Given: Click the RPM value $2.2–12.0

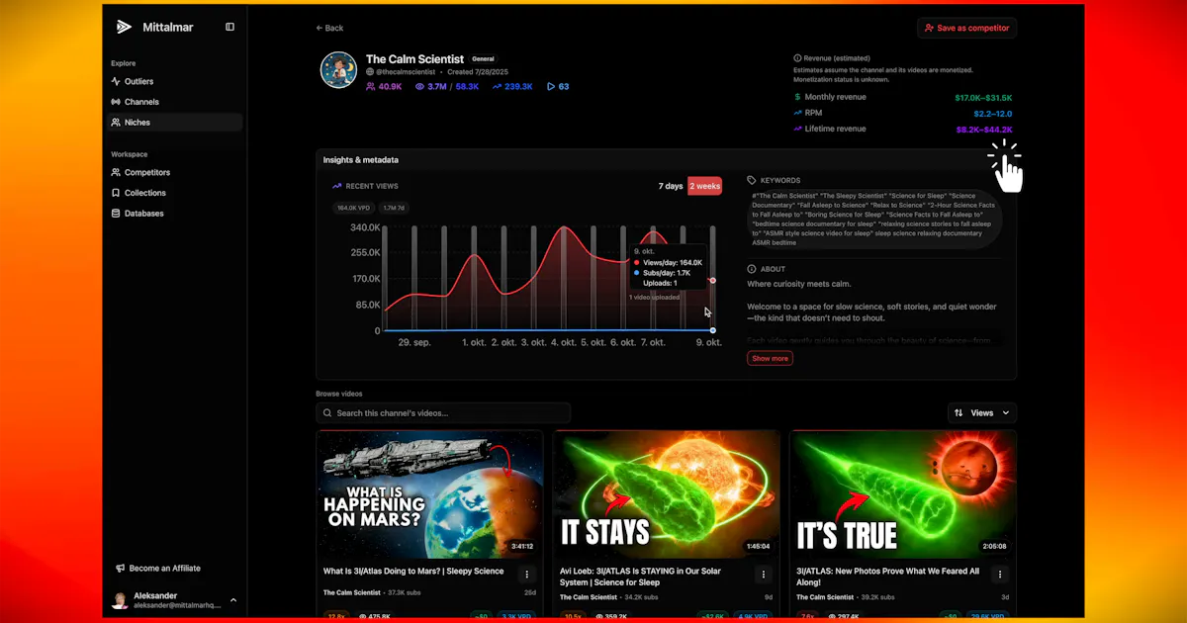Looking at the screenshot, I should point(992,114).
